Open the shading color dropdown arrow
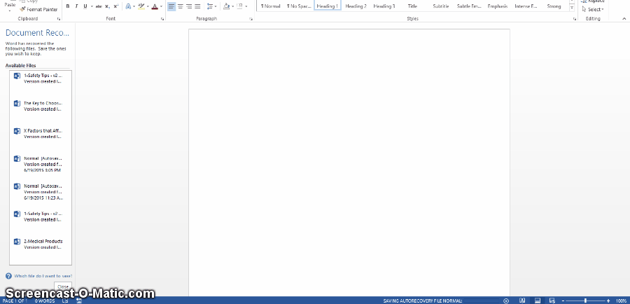Image resolution: width=630 pixels, height=304 pixels. [232, 6]
